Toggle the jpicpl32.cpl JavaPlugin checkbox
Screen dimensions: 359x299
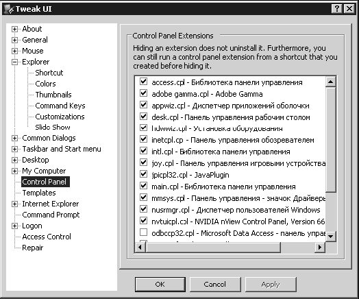[x=144, y=174]
